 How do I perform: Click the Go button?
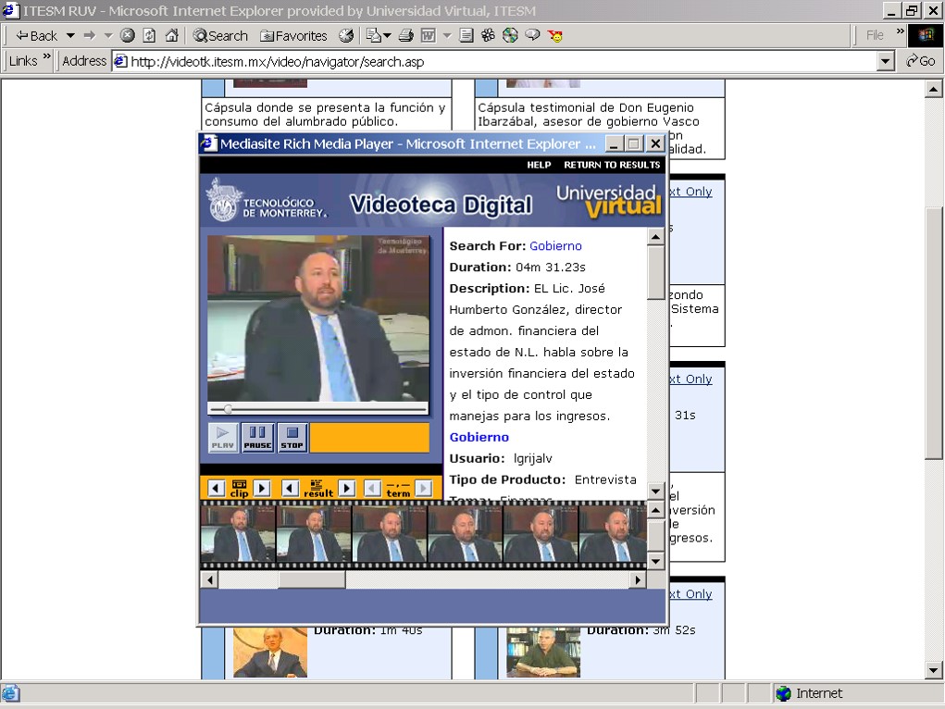(x=920, y=61)
